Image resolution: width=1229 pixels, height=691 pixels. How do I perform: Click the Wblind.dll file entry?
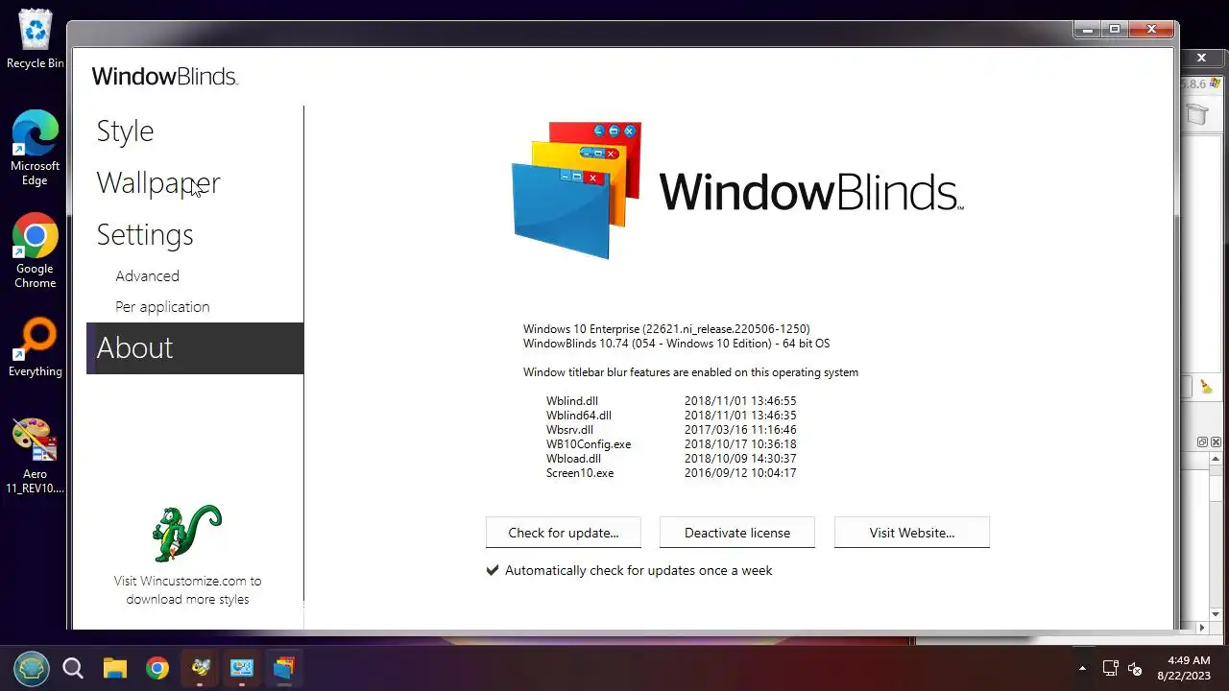pyautogui.click(x=572, y=401)
